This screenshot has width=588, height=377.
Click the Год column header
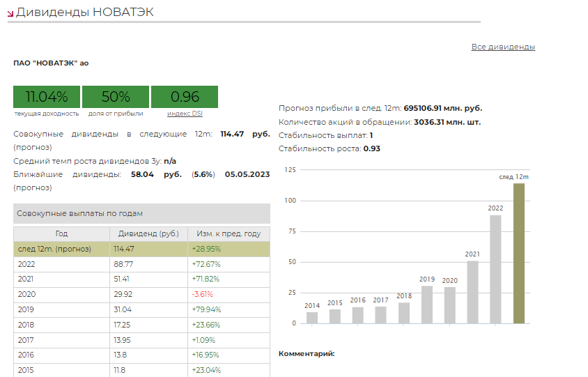(61, 233)
